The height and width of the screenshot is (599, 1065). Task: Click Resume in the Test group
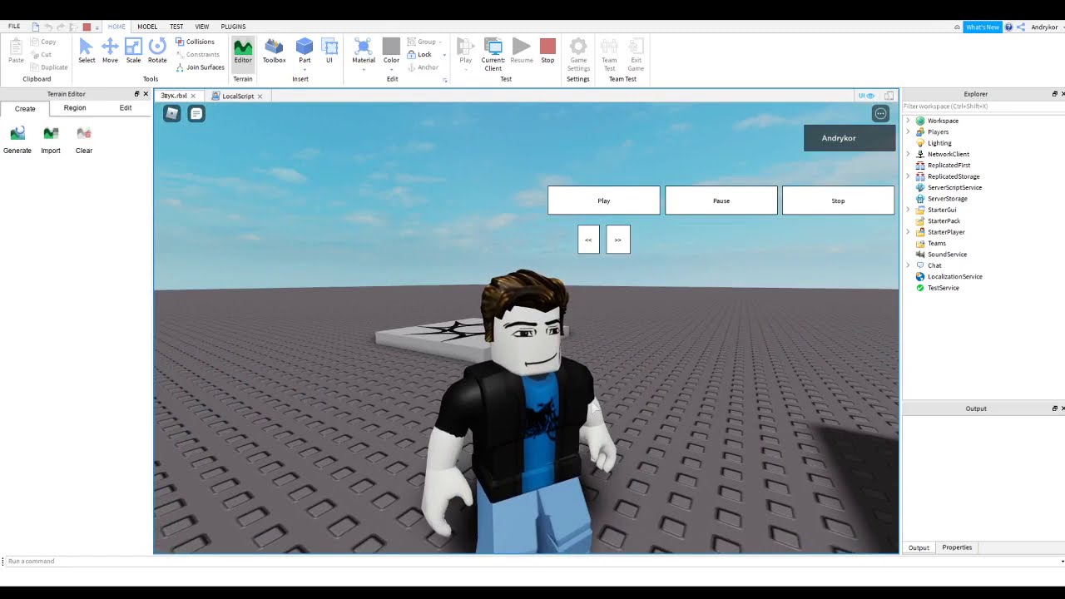[522, 51]
